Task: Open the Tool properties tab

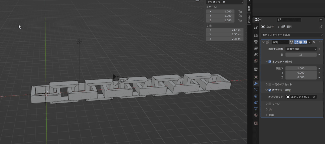Action: click(x=256, y=28)
